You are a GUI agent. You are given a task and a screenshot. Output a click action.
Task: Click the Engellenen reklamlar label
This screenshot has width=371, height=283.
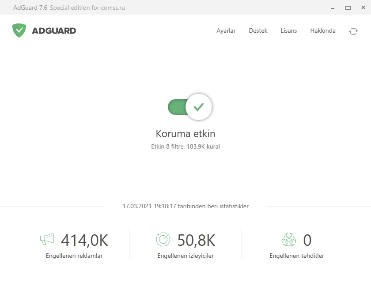pos(74,256)
